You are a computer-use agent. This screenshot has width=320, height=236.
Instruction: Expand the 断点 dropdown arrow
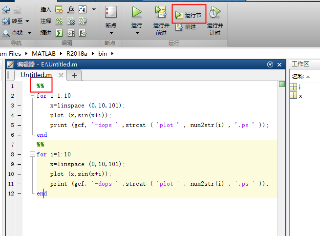click(111, 33)
